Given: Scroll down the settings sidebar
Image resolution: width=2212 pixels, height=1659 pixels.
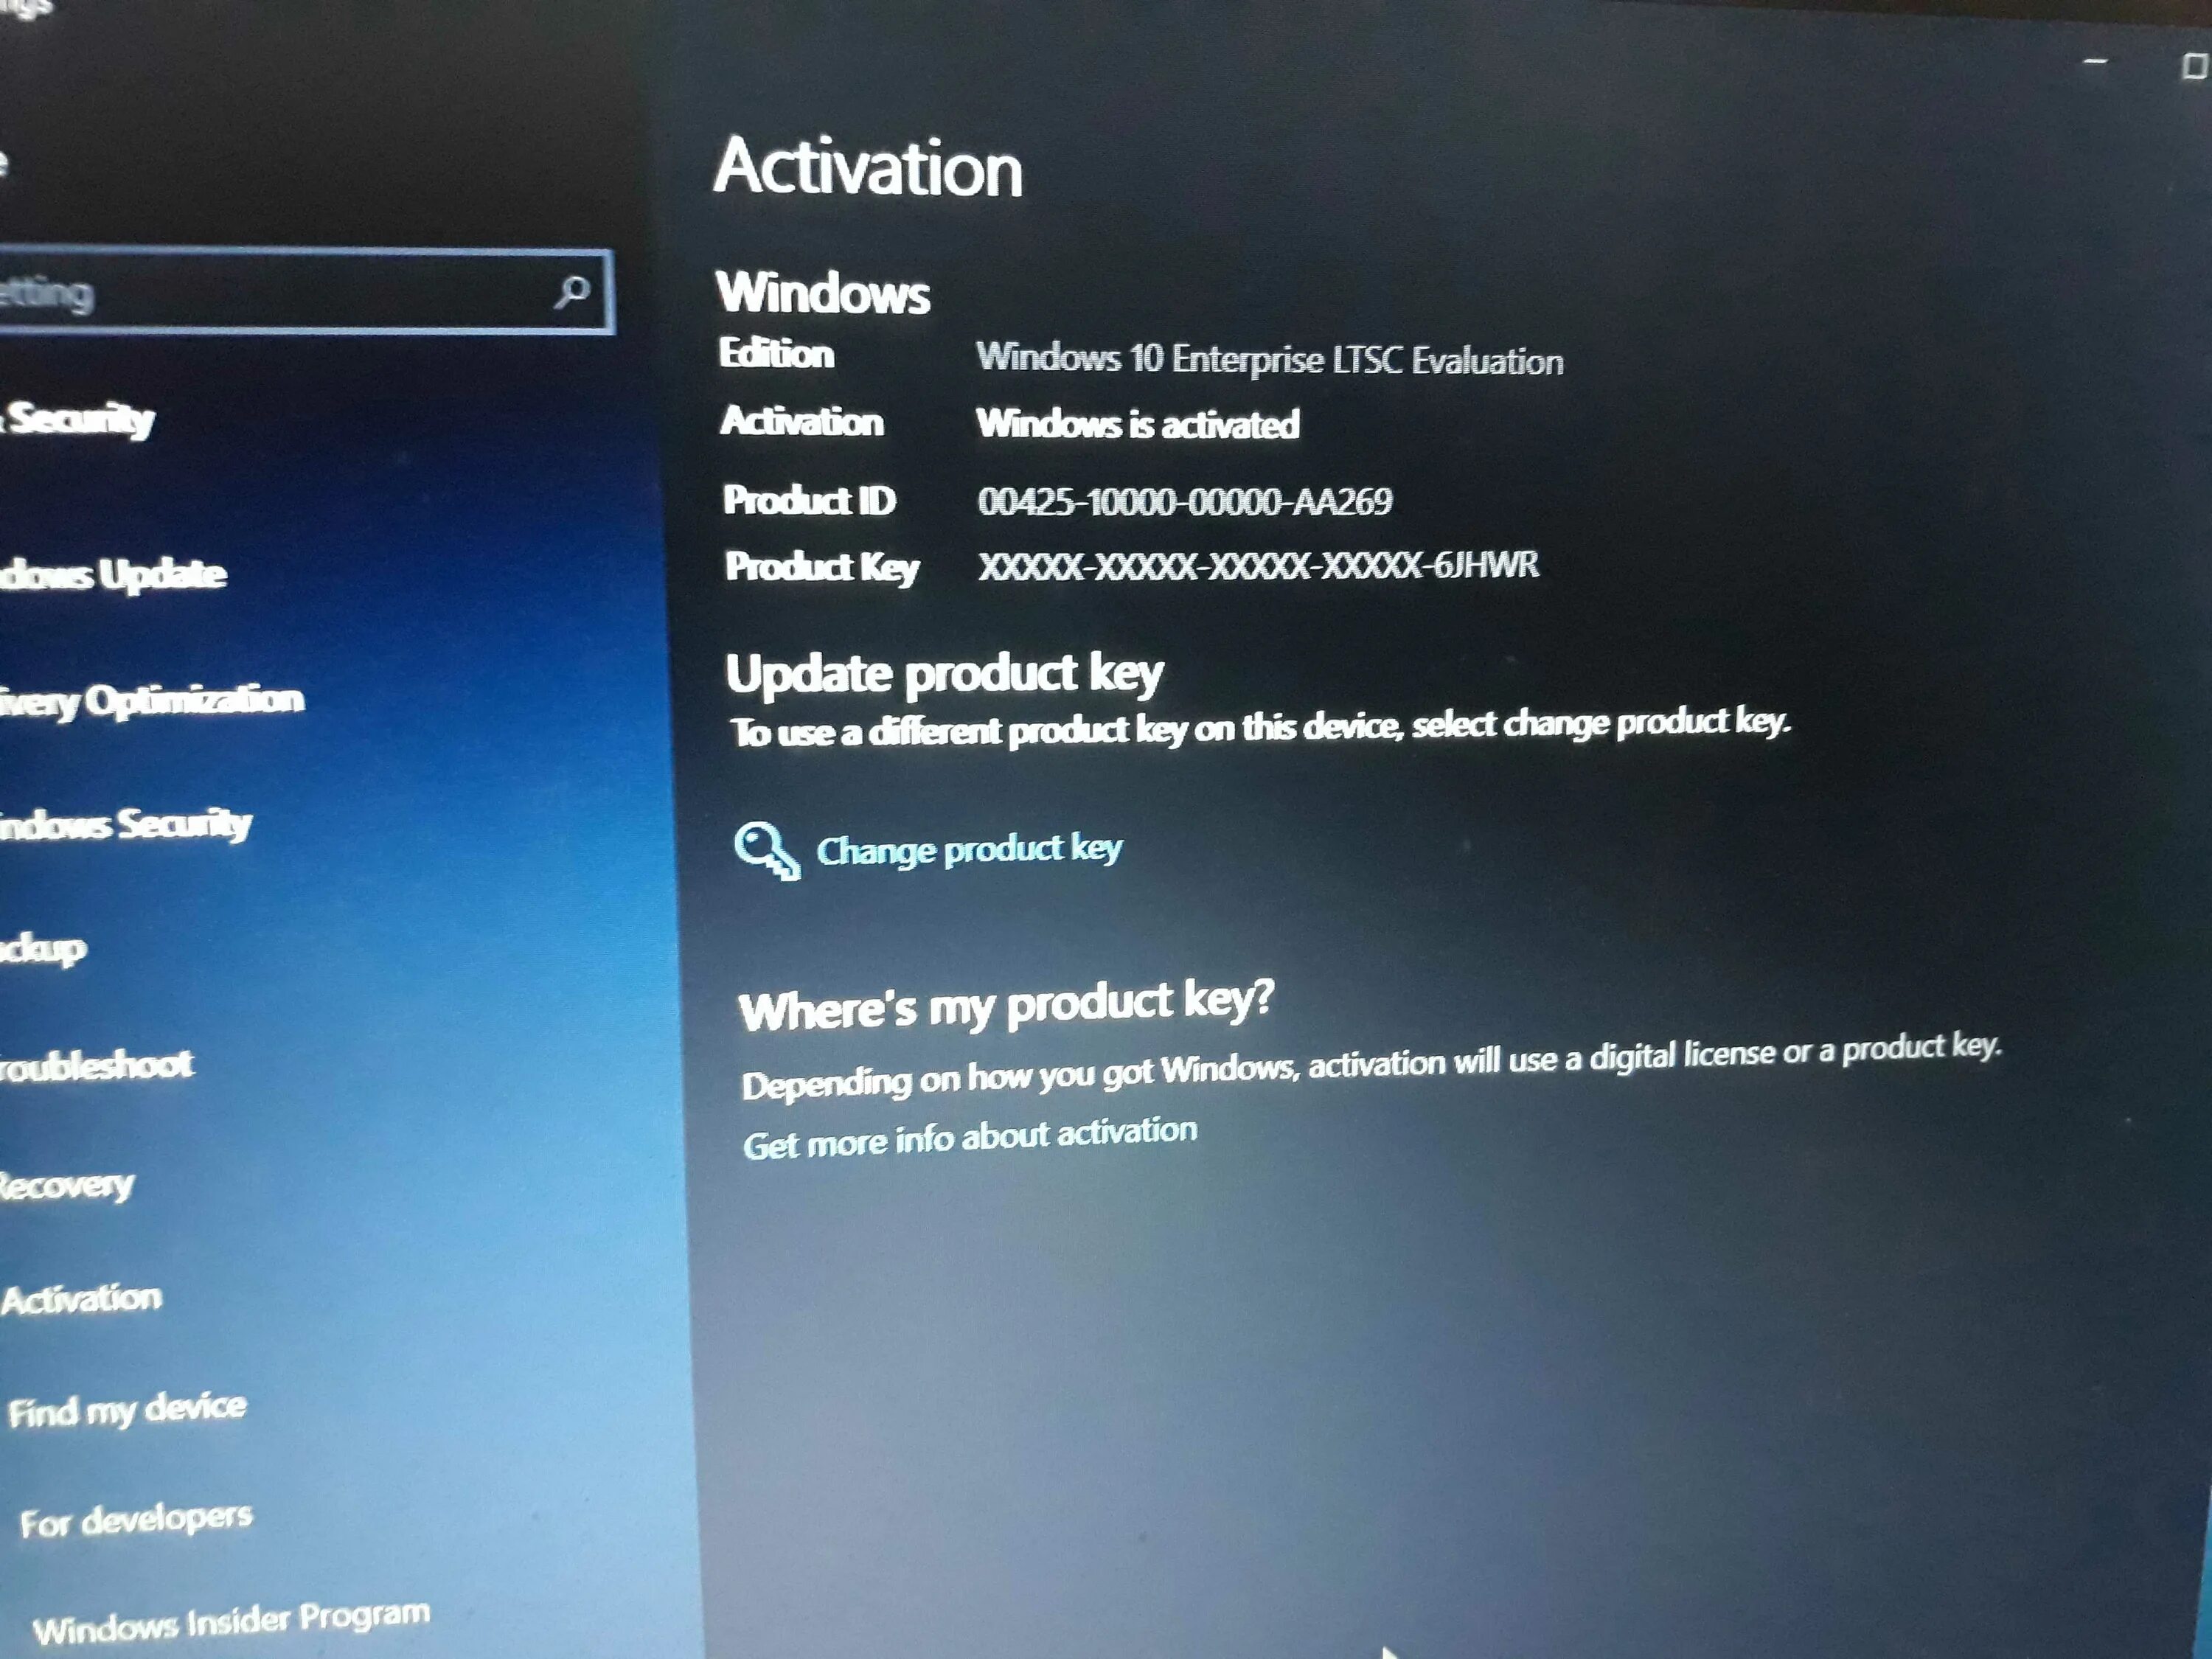Looking at the screenshot, I should coord(644,1638).
